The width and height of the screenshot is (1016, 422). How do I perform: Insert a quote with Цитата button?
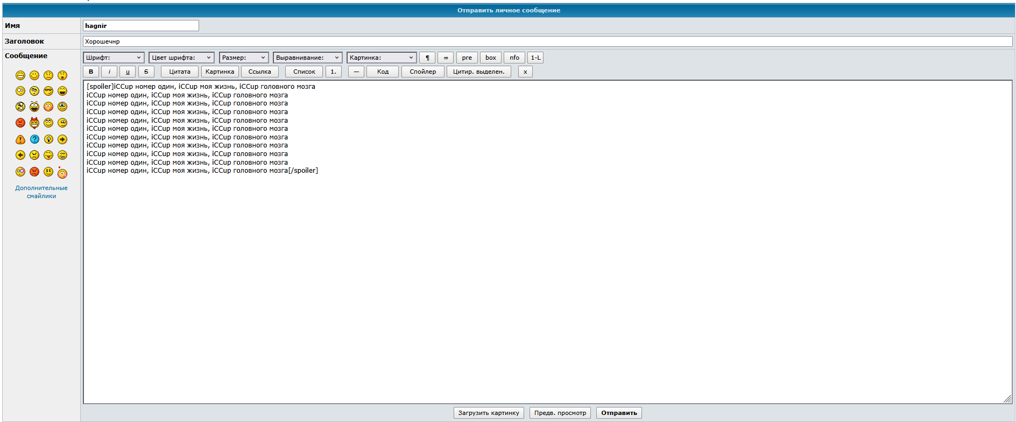point(180,72)
